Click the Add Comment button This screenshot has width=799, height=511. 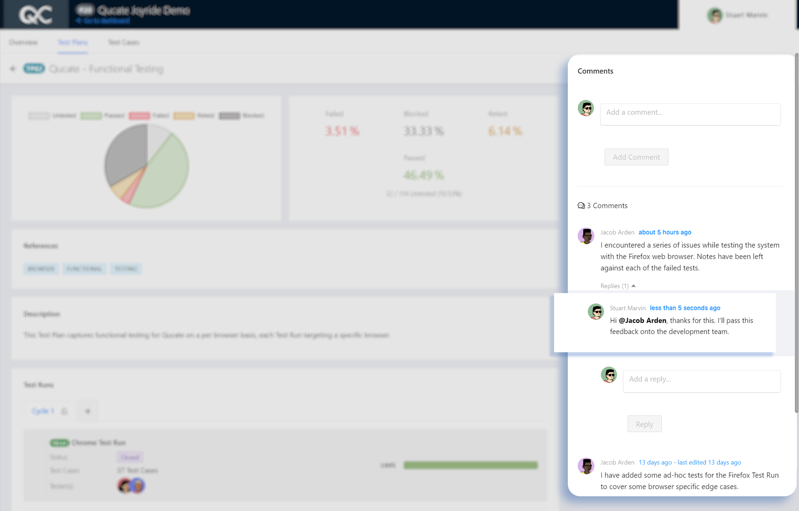[636, 157]
